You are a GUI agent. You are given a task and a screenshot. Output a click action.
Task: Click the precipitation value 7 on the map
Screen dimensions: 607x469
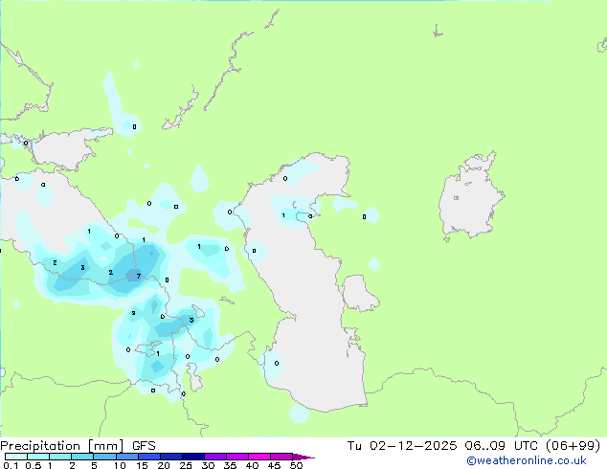pos(139,276)
